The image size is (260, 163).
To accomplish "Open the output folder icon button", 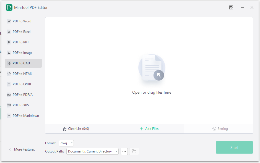I will [x=134, y=151].
